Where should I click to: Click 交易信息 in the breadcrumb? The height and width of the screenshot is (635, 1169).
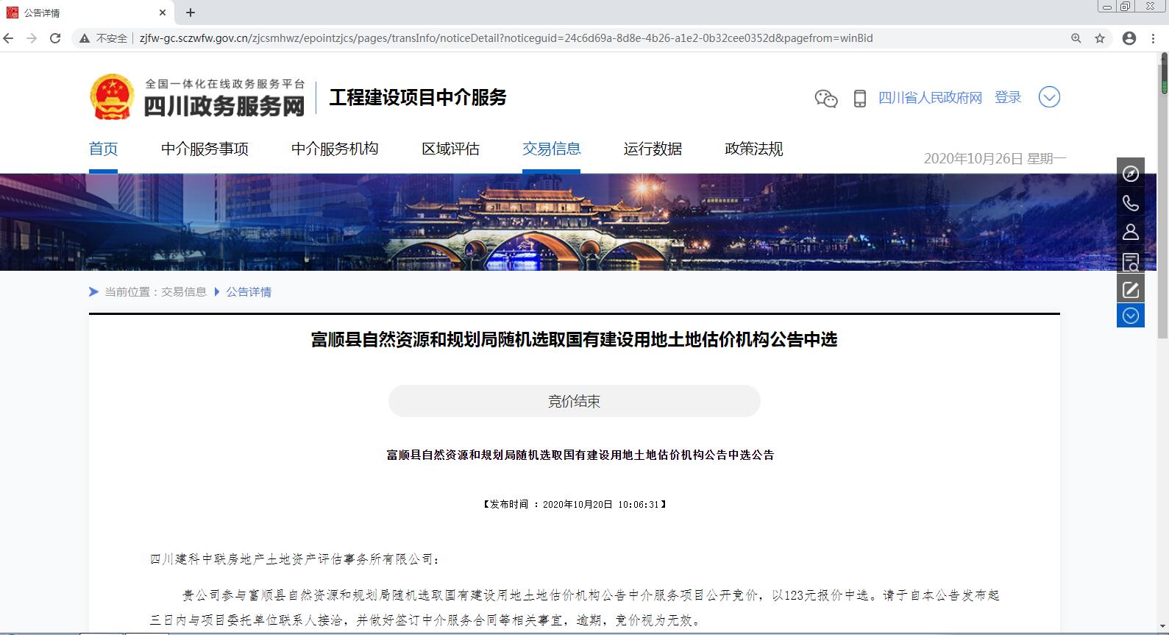pyautogui.click(x=184, y=292)
